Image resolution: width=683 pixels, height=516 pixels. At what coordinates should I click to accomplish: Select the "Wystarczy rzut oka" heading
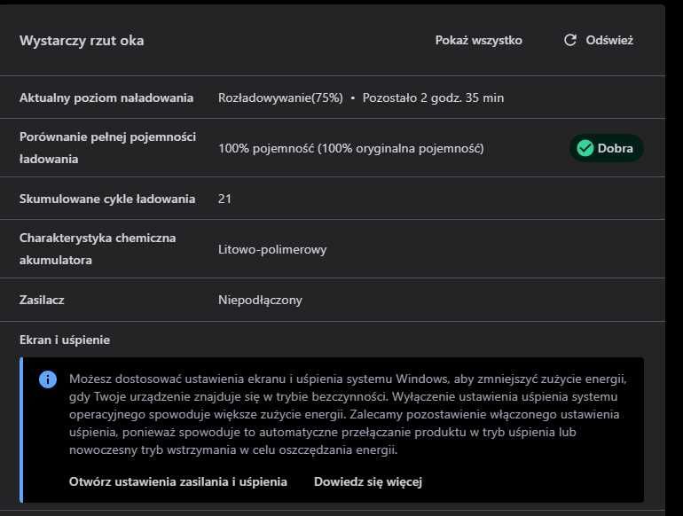coord(82,40)
